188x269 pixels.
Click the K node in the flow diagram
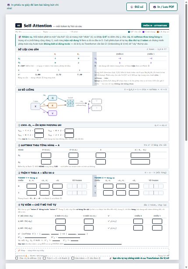(52, 105)
